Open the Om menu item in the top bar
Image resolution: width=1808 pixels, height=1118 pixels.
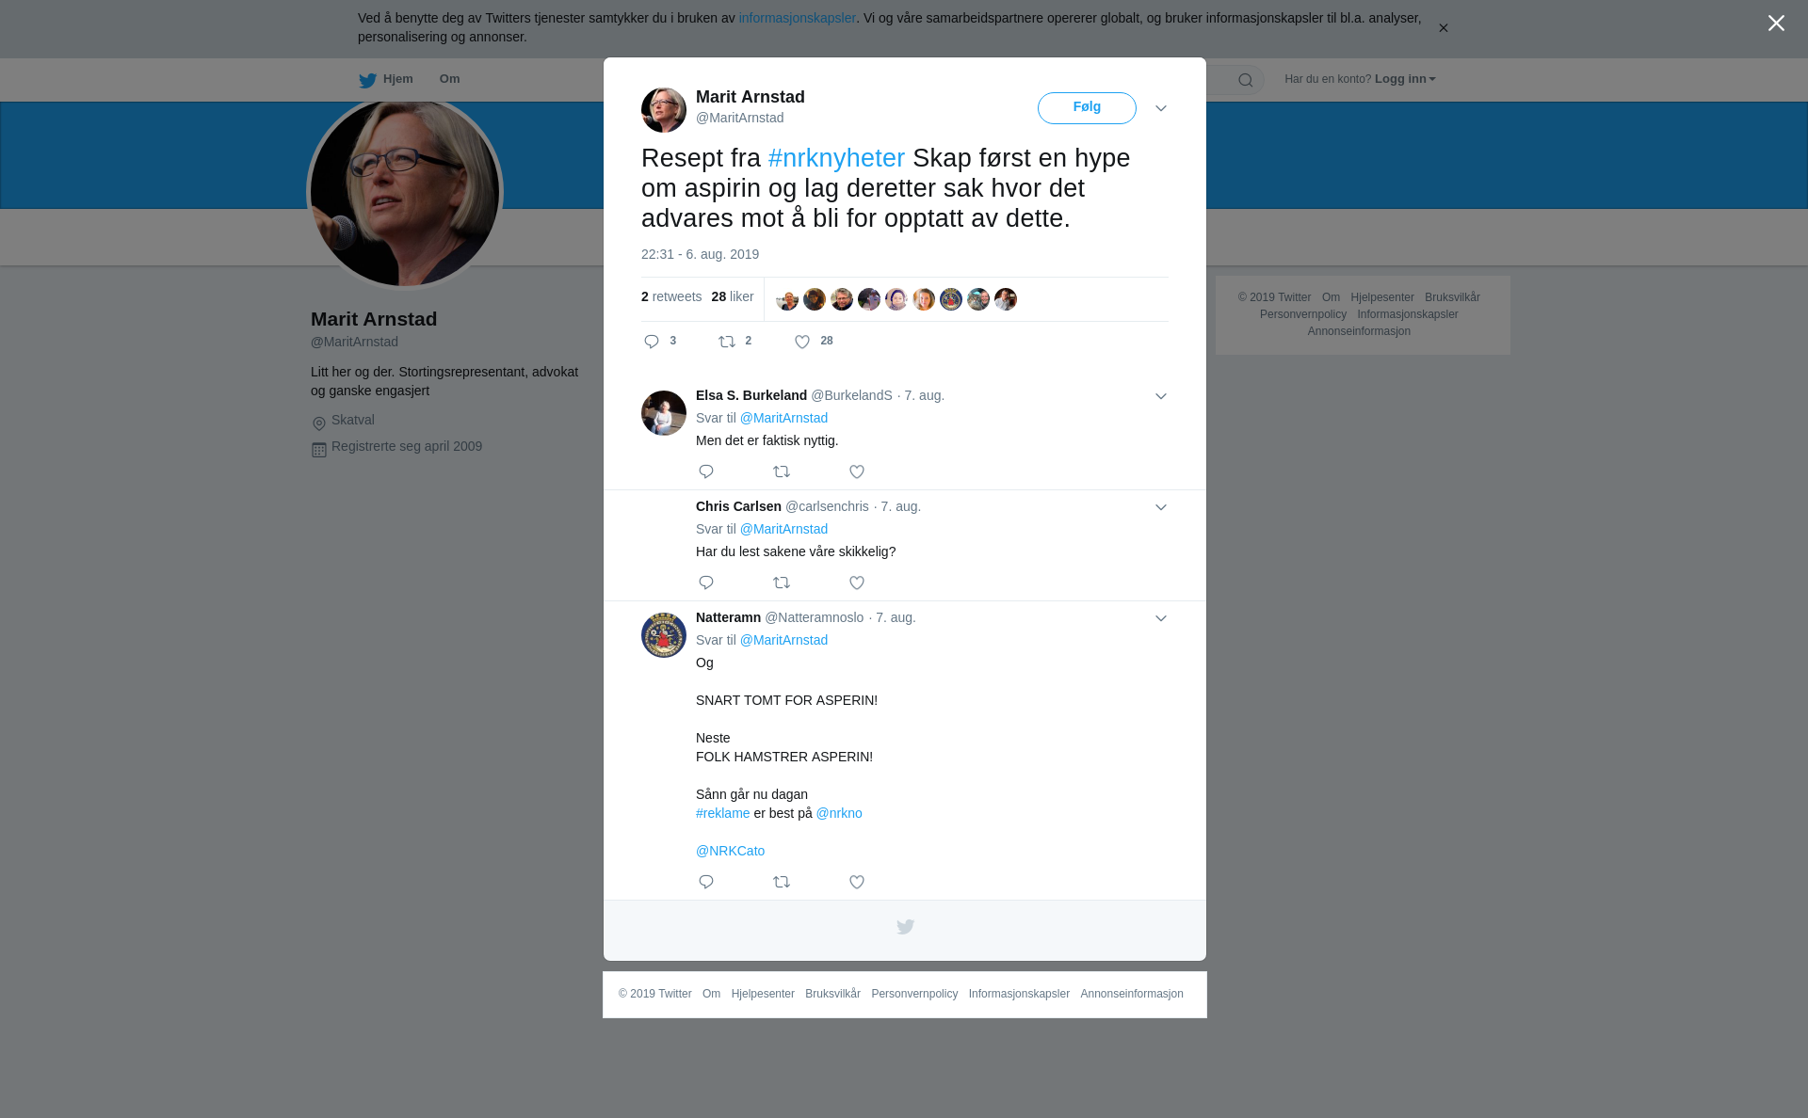coord(450,79)
